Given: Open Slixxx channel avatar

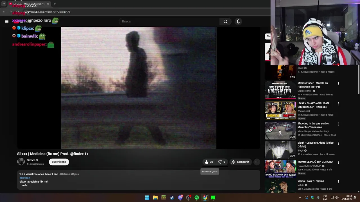Looking at the screenshot, I should tap(21, 162).
